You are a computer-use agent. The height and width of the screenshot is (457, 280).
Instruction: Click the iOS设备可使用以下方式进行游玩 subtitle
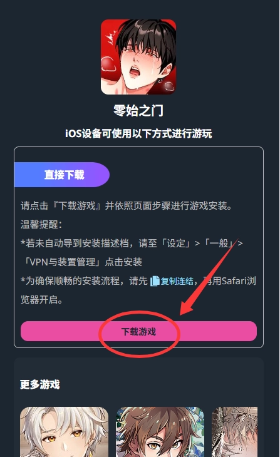138,133
